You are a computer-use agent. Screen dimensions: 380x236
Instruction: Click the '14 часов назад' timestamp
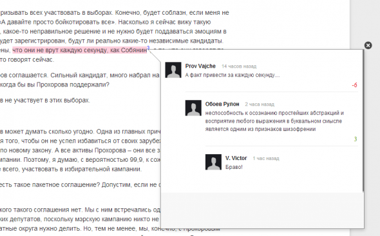(x=239, y=66)
